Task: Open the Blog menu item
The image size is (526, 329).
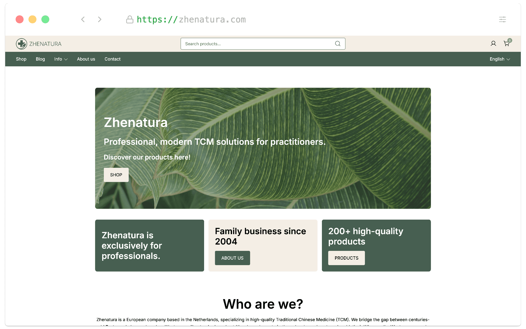Action: pyautogui.click(x=40, y=59)
